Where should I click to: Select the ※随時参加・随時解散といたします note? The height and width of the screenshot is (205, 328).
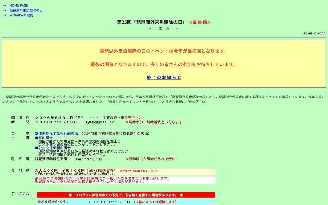coord(154,122)
